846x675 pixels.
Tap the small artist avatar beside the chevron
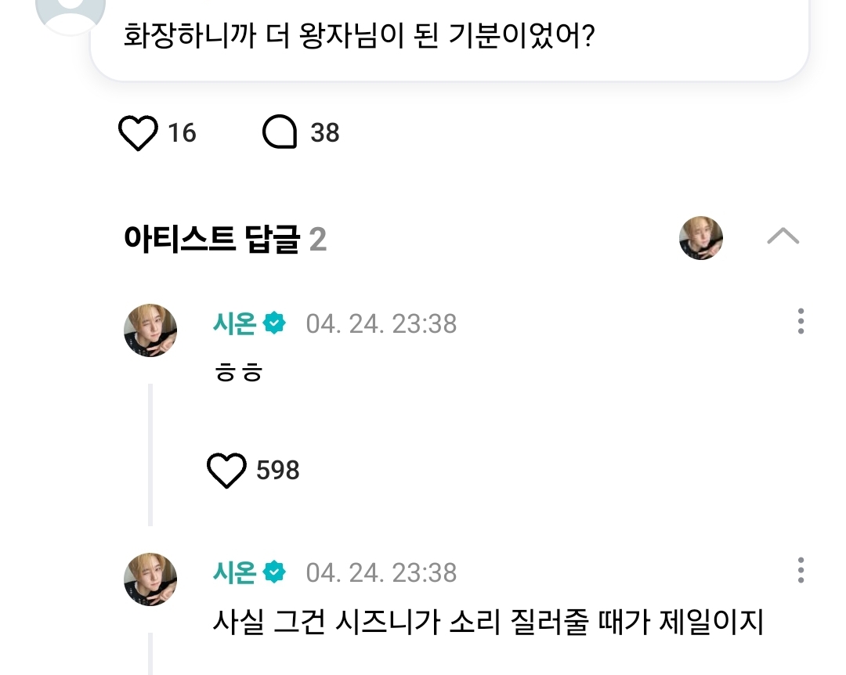point(700,238)
